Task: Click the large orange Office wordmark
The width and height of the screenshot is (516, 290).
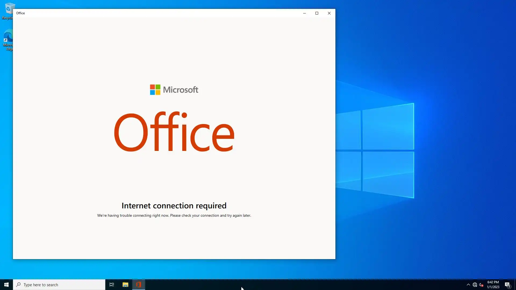Action: point(174,132)
